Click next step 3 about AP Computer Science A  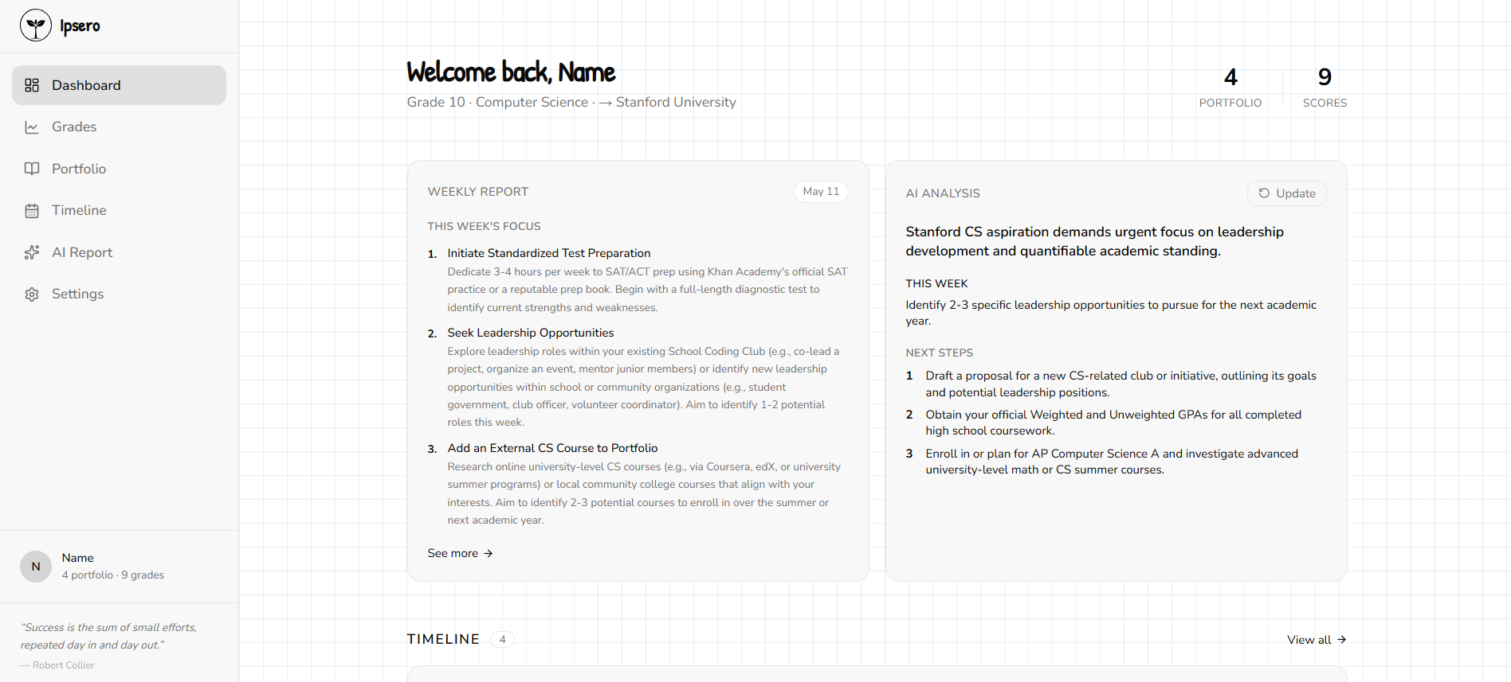tap(1111, 462)
